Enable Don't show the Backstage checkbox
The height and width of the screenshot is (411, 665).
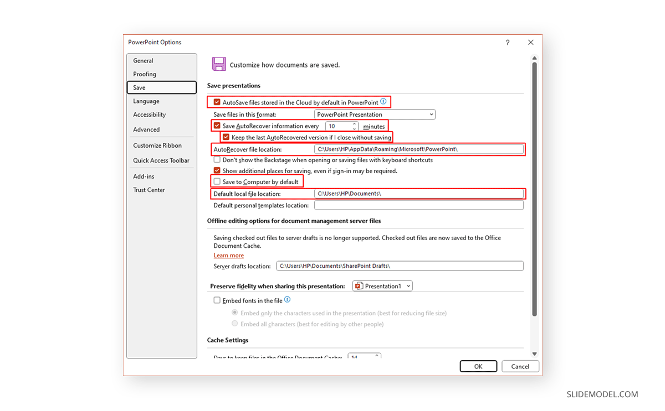tap(217, 160)
